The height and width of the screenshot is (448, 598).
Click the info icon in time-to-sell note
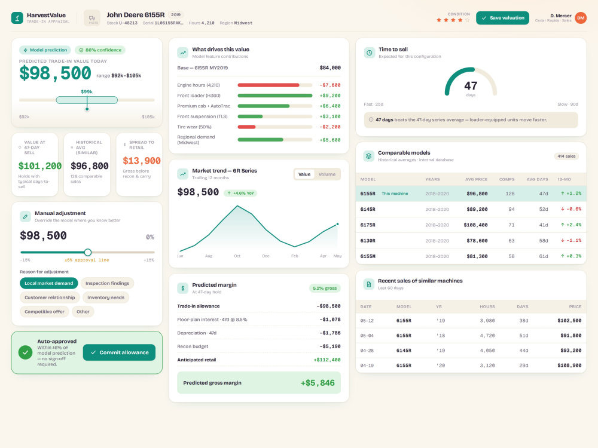pyautogui.click(x=371, y=119)
